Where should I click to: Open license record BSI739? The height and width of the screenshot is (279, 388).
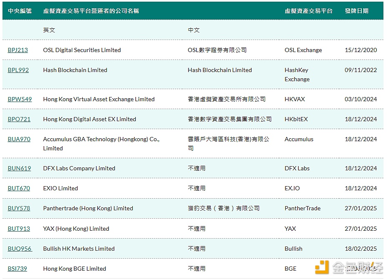tap(18, 269)
